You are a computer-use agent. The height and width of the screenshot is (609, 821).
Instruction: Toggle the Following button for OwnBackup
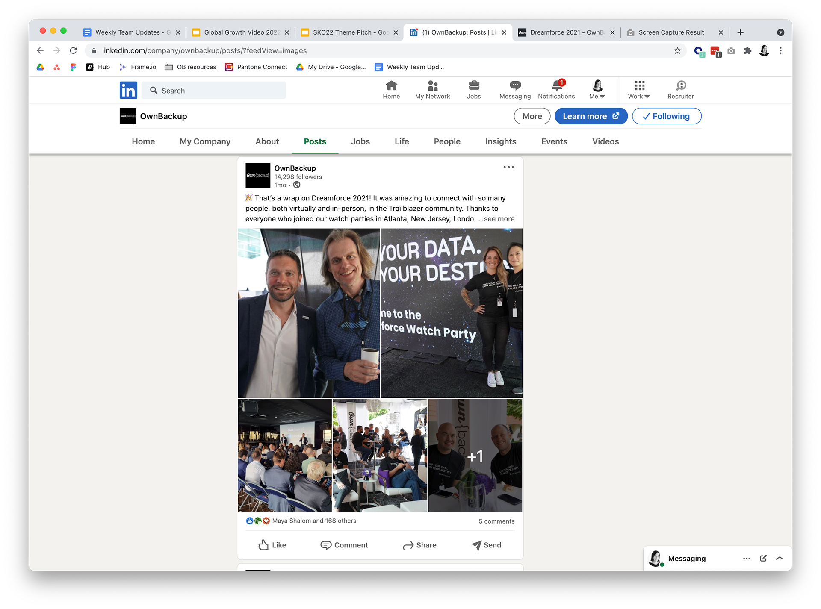click(x=667, y=116)
